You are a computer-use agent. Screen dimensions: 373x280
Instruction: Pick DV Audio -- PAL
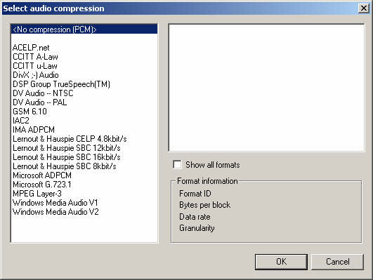point(84,102)
